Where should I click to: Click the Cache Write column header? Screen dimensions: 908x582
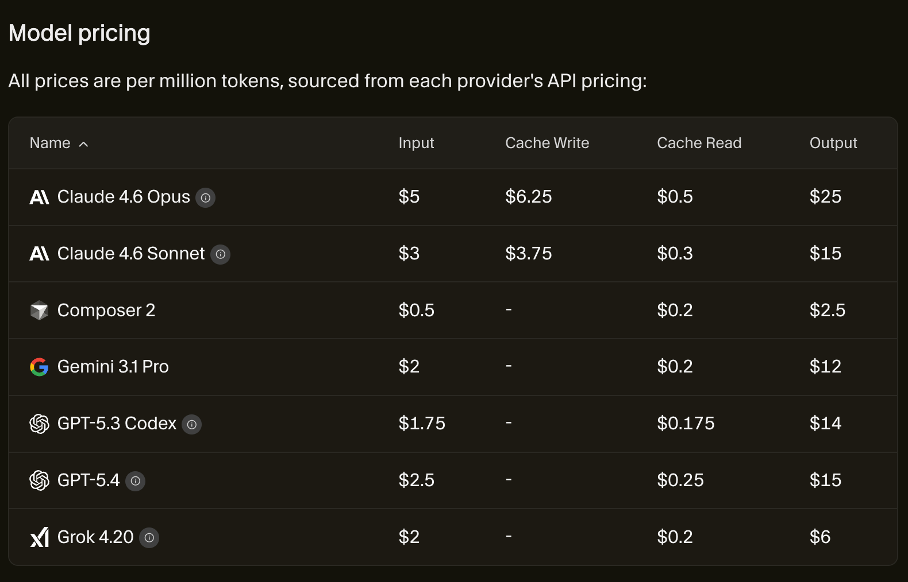tap(547, 143)
